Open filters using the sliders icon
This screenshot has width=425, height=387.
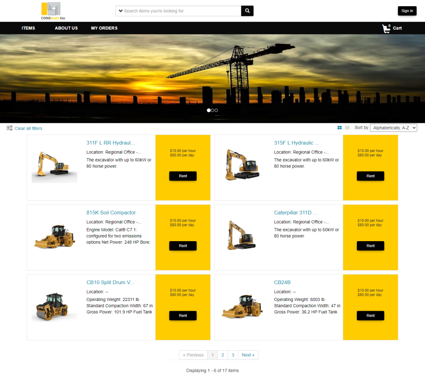[9, 128]
